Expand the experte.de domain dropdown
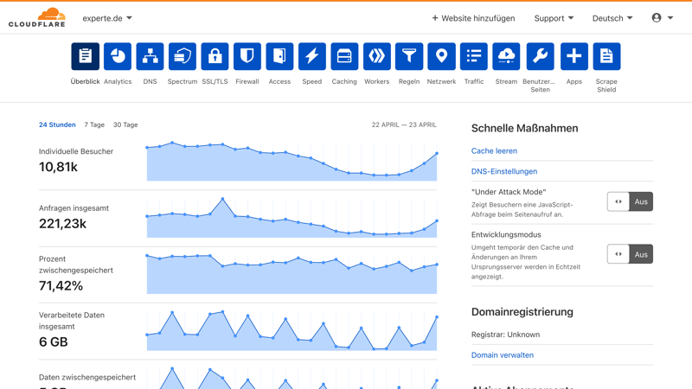 [107, 18]
